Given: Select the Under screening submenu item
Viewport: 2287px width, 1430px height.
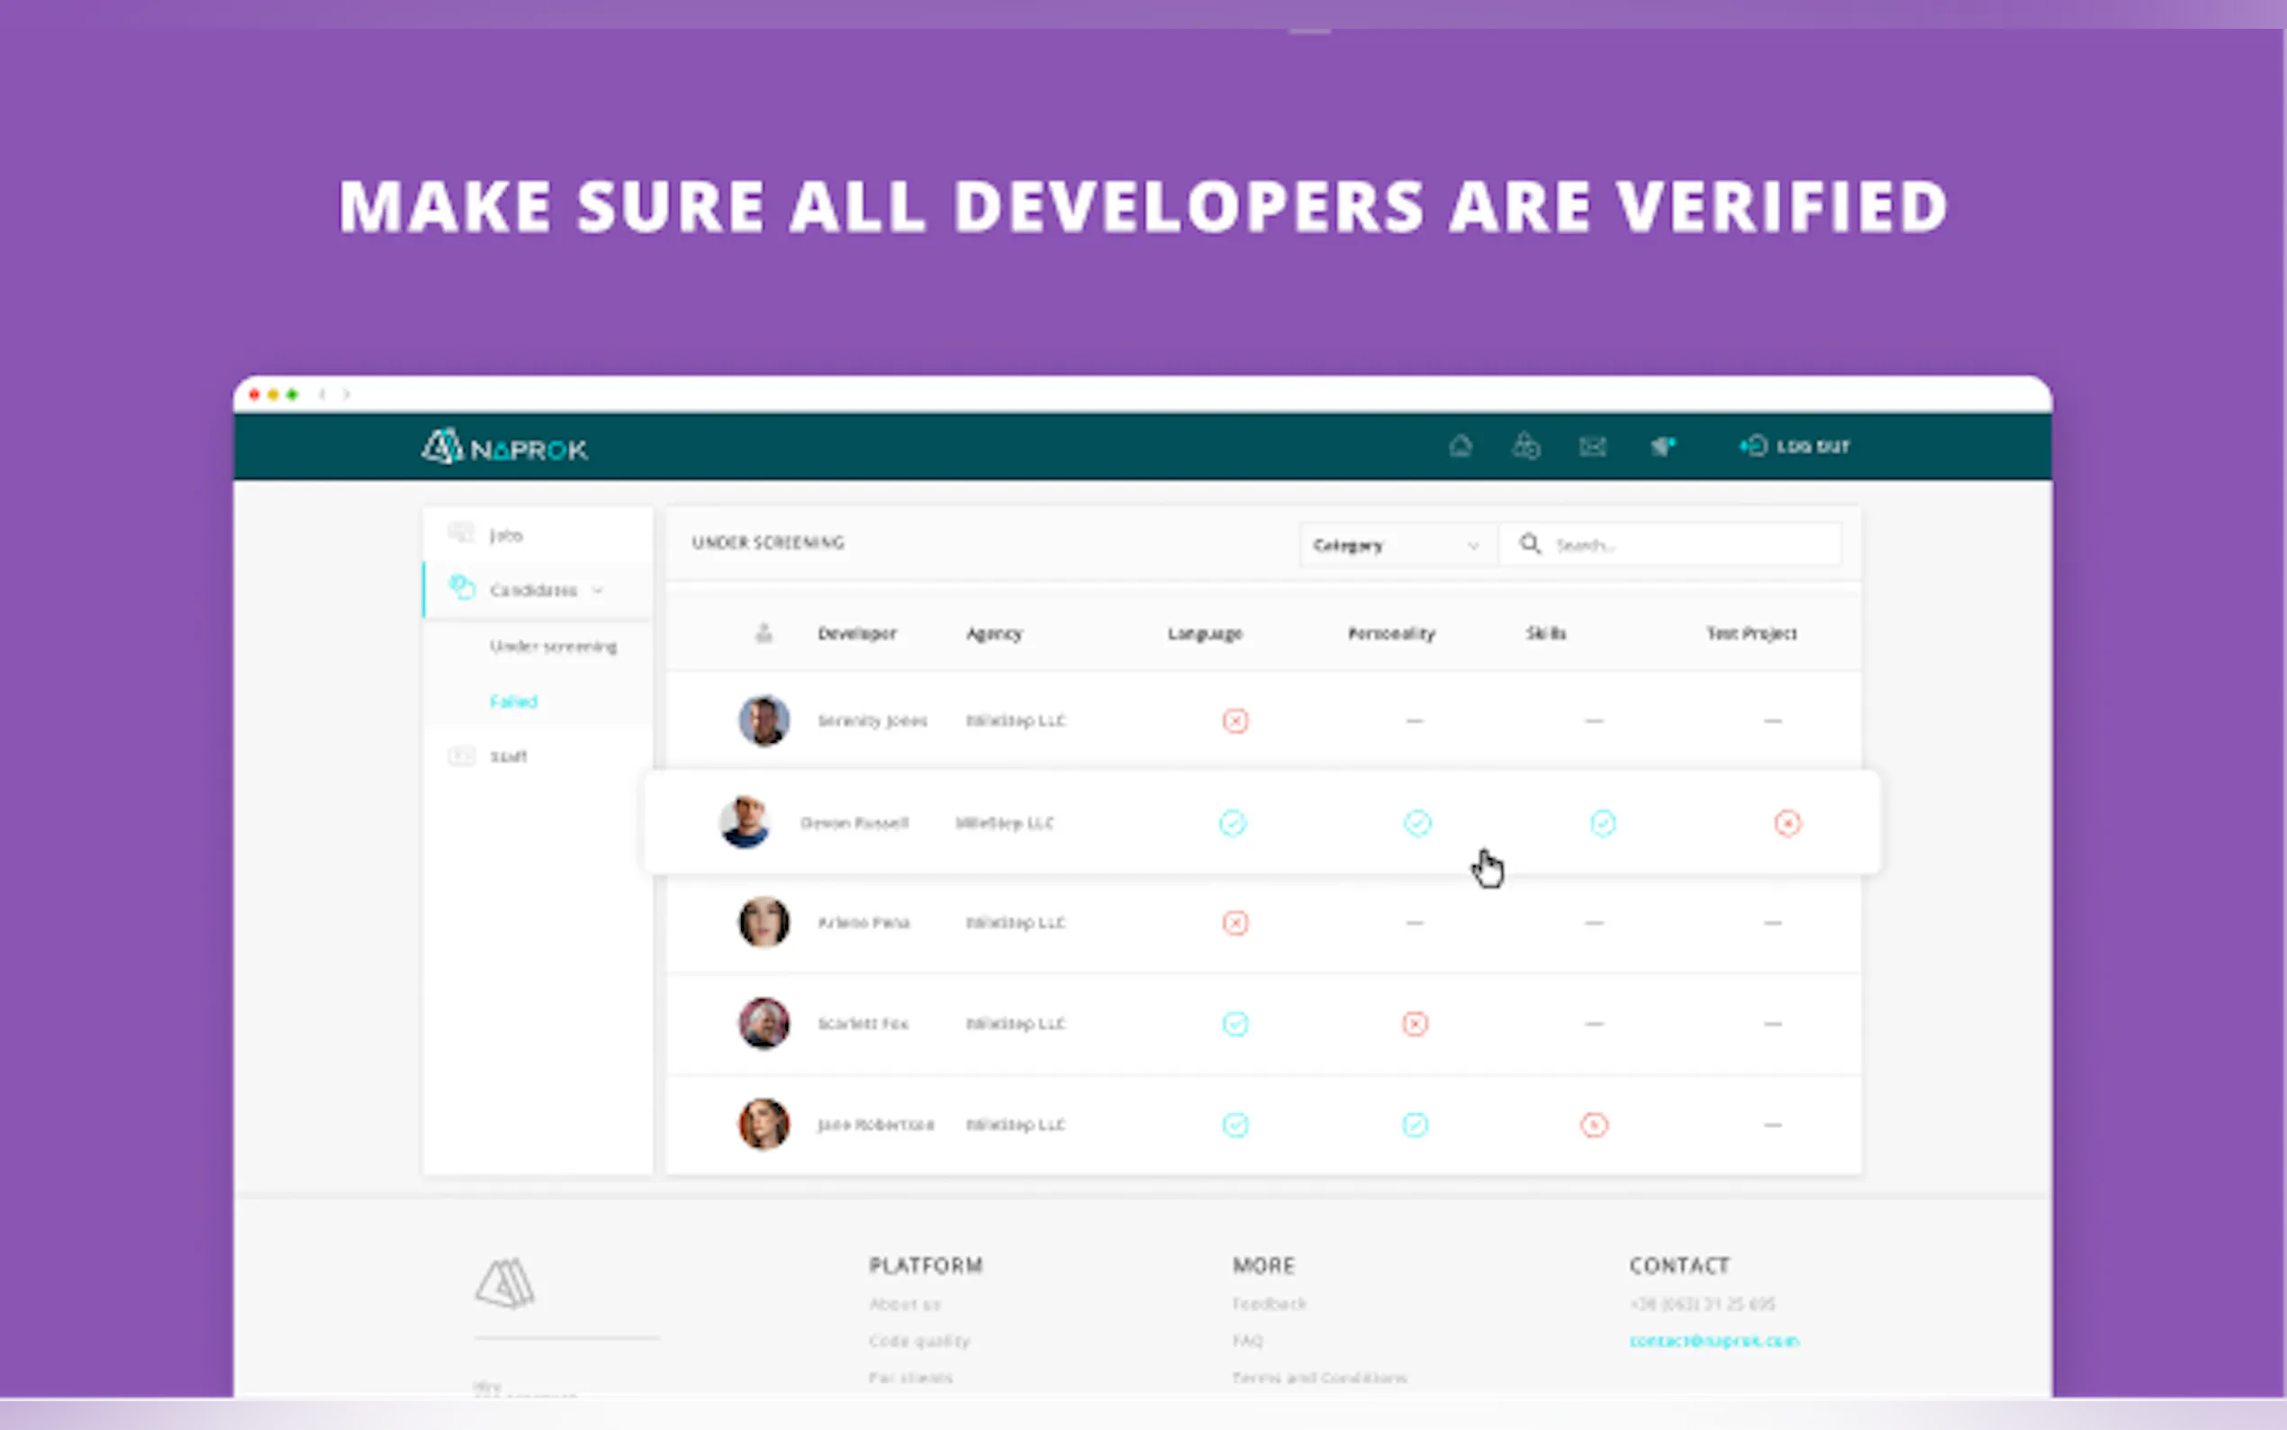Looking at the screenshot, I should point(553,647).
